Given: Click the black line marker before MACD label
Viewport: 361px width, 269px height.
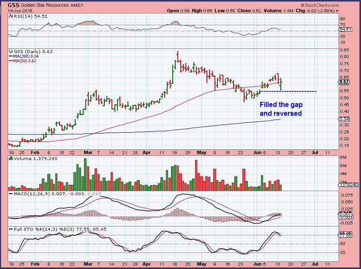Looking at the screenshot, I should tap(11, 194).
